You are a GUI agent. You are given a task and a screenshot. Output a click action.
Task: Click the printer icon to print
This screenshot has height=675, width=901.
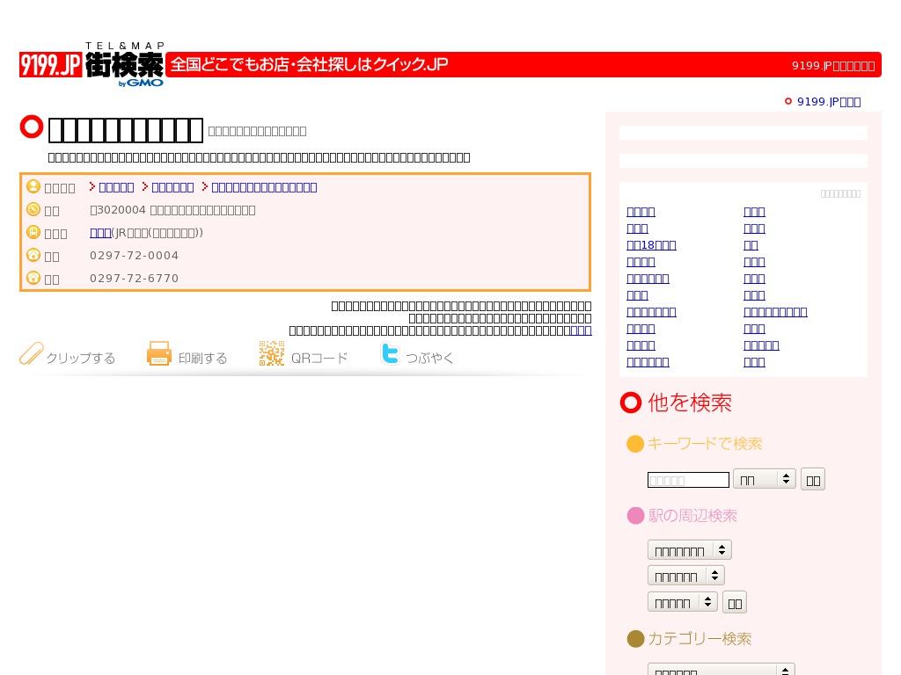click(x=159, y=353)
